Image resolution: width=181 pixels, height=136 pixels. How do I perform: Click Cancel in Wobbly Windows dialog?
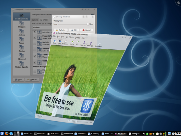point(86,30)
